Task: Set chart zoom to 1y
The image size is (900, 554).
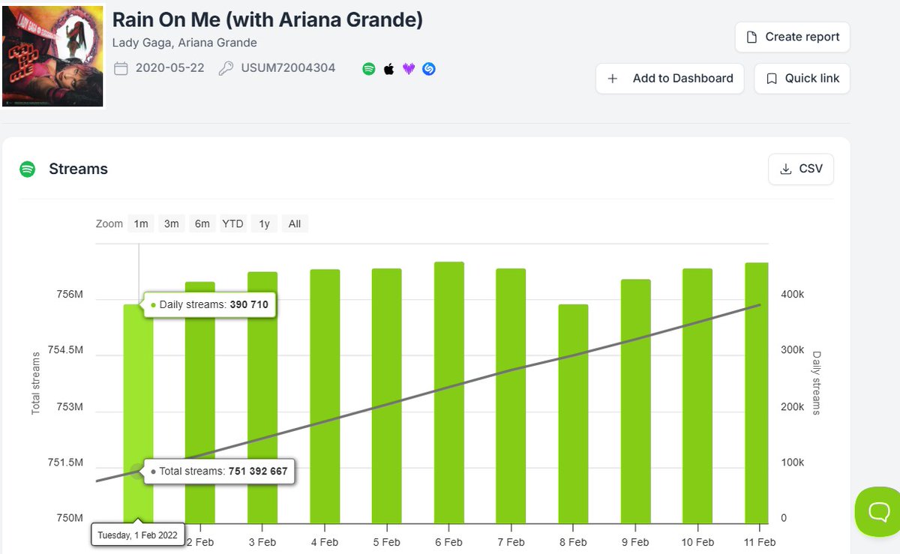Action: click(264, 223)
